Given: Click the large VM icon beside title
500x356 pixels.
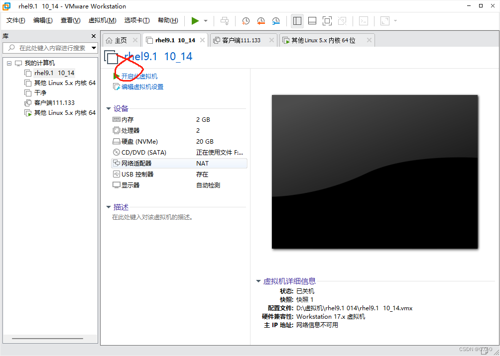Looking at the screenshot, I should pos(111,58).
